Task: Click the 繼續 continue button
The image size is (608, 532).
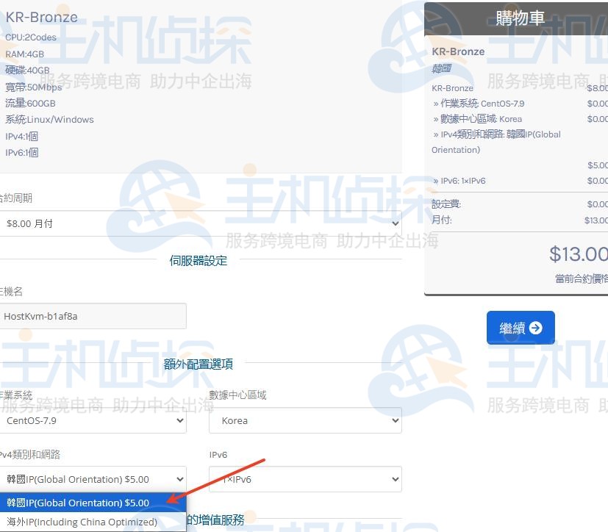Action: 521,328
